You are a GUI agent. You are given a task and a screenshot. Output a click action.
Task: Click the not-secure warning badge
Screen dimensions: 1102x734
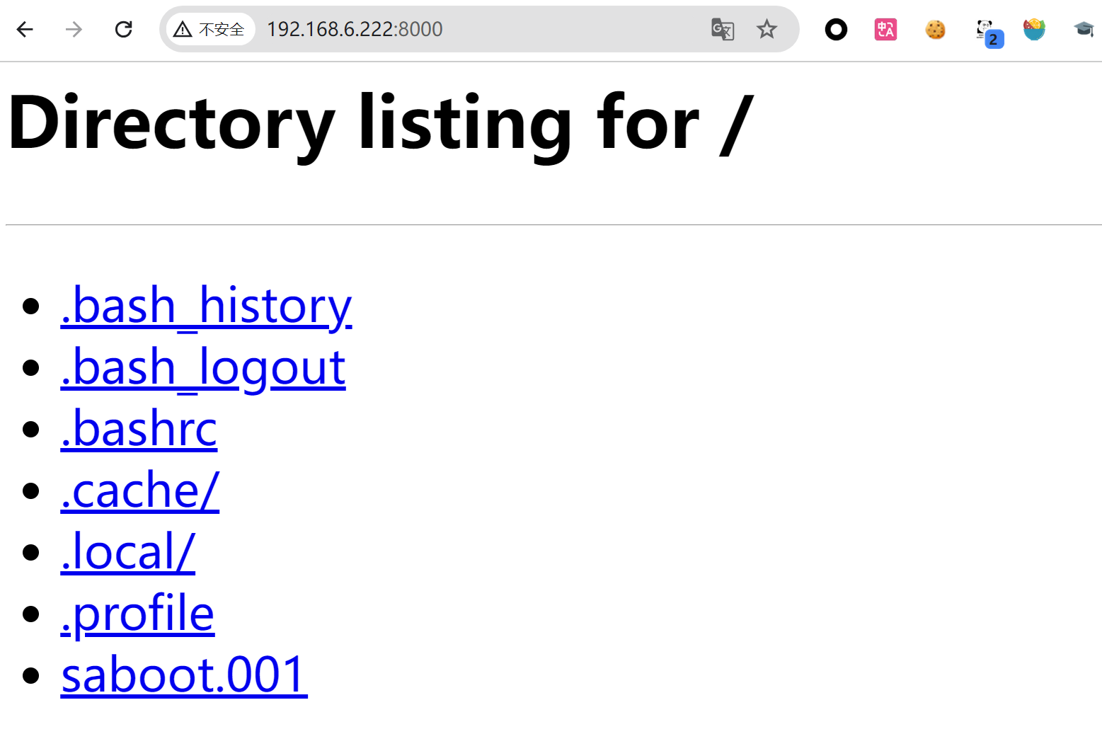(210, 29)
